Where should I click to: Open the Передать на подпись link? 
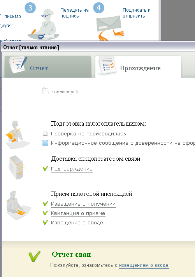74,13
